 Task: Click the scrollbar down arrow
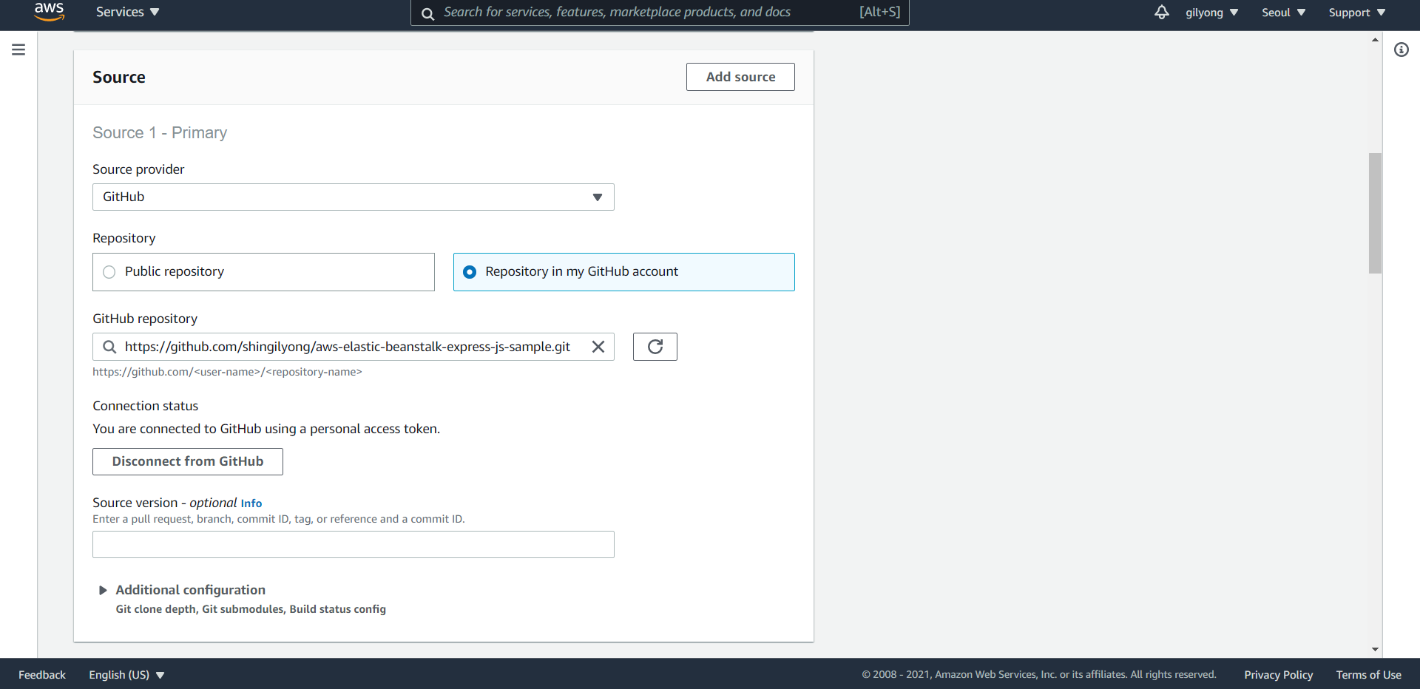click(x=1375, y=650)
